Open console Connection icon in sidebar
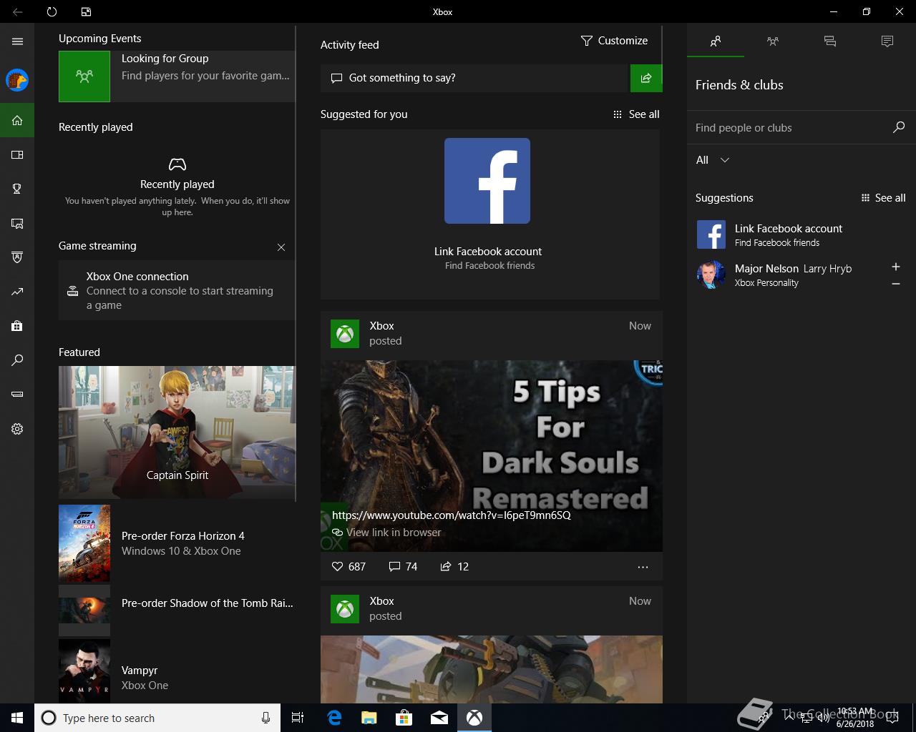Image resolution: width=916 pixels, height=732 pixels. pos(17,395)
